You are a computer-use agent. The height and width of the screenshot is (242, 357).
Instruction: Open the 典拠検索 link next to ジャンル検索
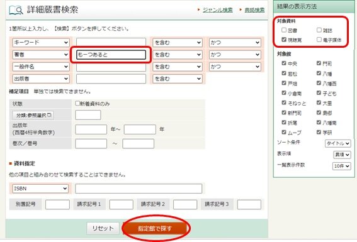(254, 10)
